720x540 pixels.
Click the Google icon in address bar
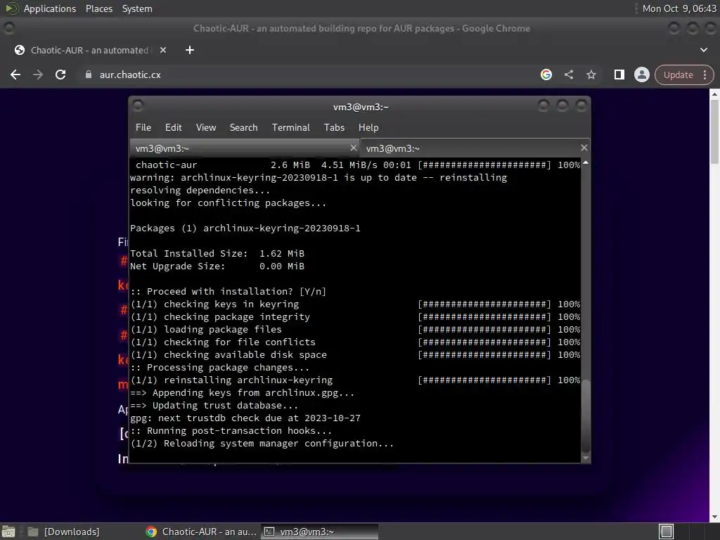coord(546,75)
